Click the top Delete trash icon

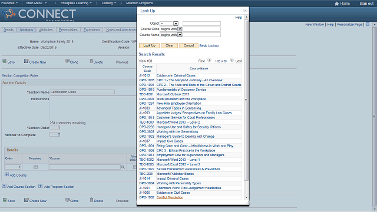pyautogui.click(x=91, y=61)
